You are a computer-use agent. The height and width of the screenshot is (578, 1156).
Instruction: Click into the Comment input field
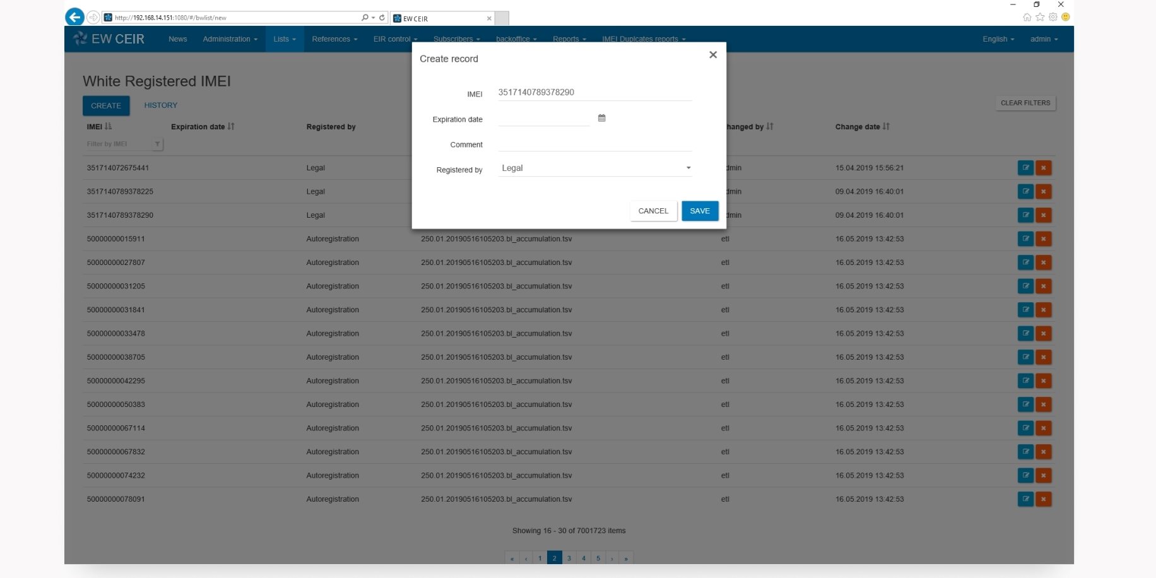(x=594, y=144)
